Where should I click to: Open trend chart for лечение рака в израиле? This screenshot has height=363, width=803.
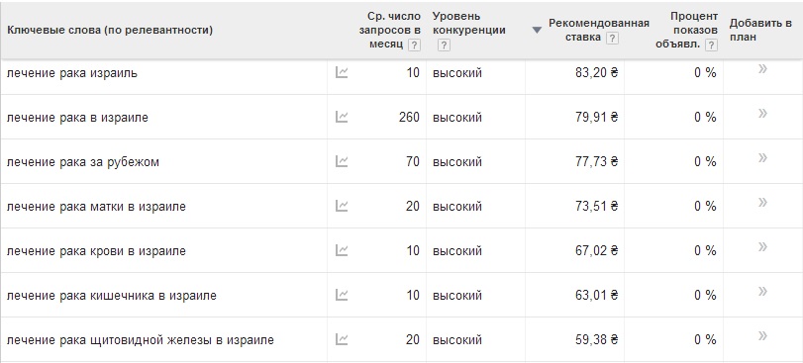click(x=342, y=117)
